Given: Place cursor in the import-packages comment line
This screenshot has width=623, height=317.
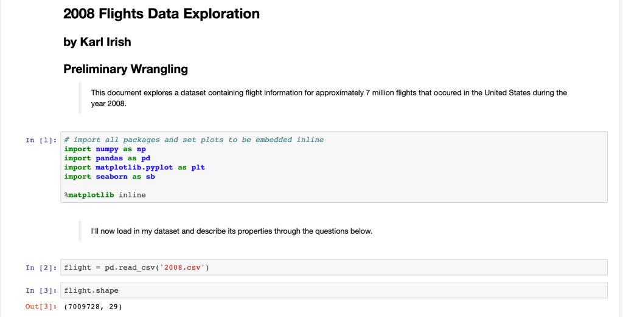Looking at the screenshot, I should 194,140.
